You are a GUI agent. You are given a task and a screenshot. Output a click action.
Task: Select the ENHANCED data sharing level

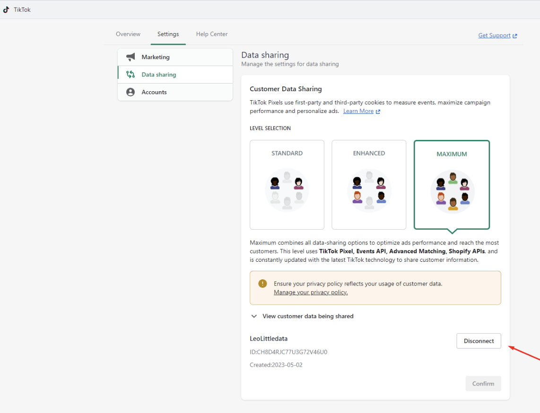point(369,184)
